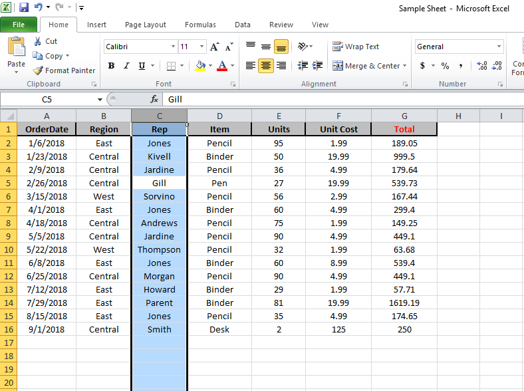Open the Customize Quick Access Toolbar dropdown

[81, 7]
